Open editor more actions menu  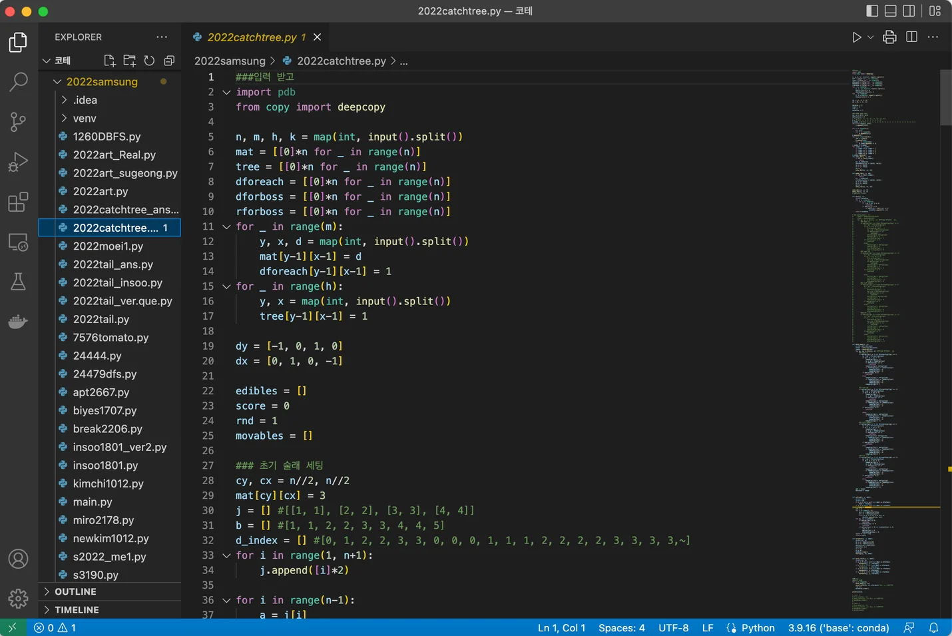[933, 37]
